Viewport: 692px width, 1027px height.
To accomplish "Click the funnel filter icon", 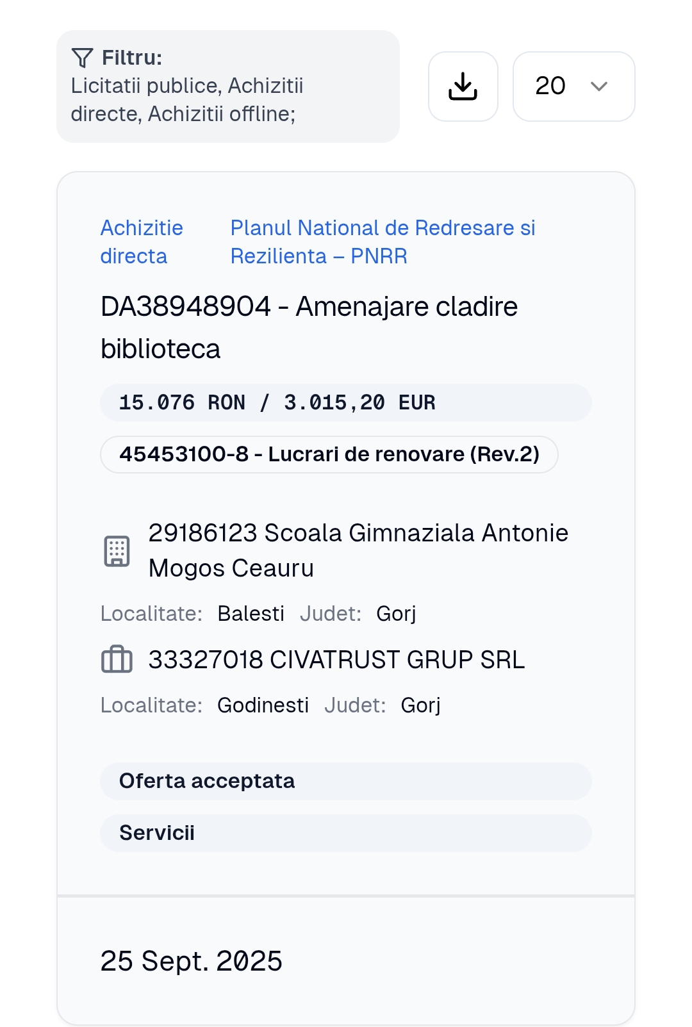I will [x=83, y=58].
